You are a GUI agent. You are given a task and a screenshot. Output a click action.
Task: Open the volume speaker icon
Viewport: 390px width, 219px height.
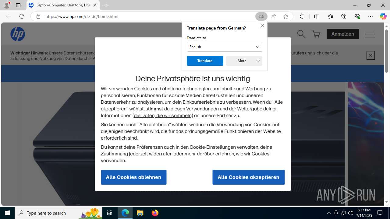[351, 213]
